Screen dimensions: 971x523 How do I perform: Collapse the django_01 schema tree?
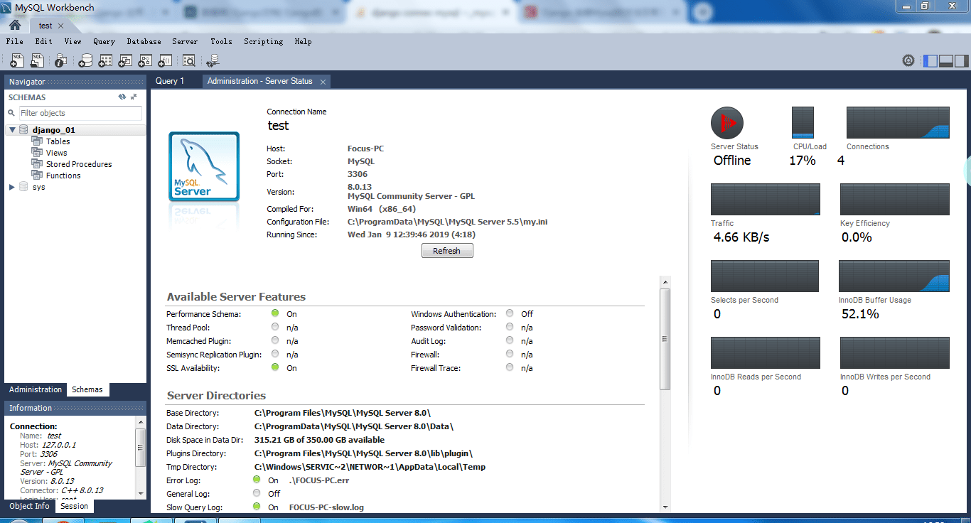pos(12,130)
